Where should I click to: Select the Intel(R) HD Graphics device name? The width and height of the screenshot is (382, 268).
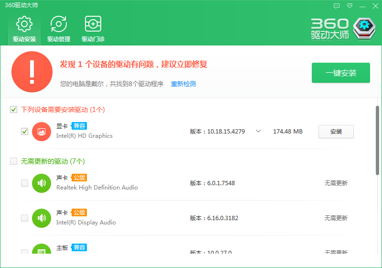85,136
